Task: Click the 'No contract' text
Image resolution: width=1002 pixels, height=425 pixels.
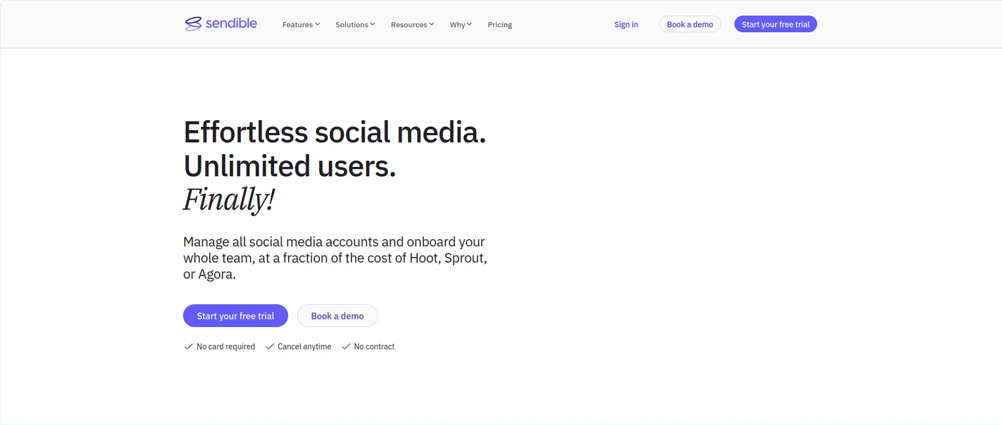Action: pos(374,347)
